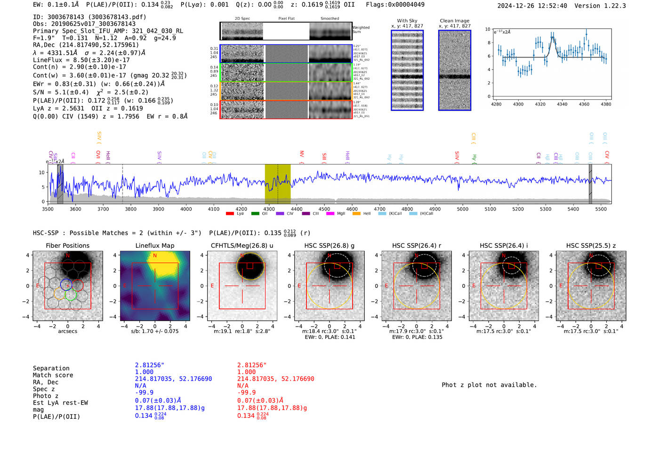Click the s/b: 1.70 +/- 0.075 caption

pyautogui.click(x=155, y=331)
